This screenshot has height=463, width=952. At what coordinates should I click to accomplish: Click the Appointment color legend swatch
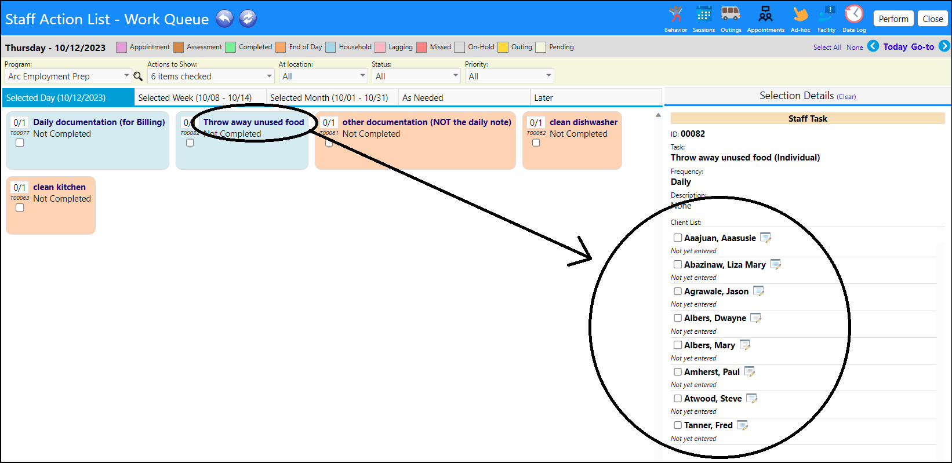point(121,47)
